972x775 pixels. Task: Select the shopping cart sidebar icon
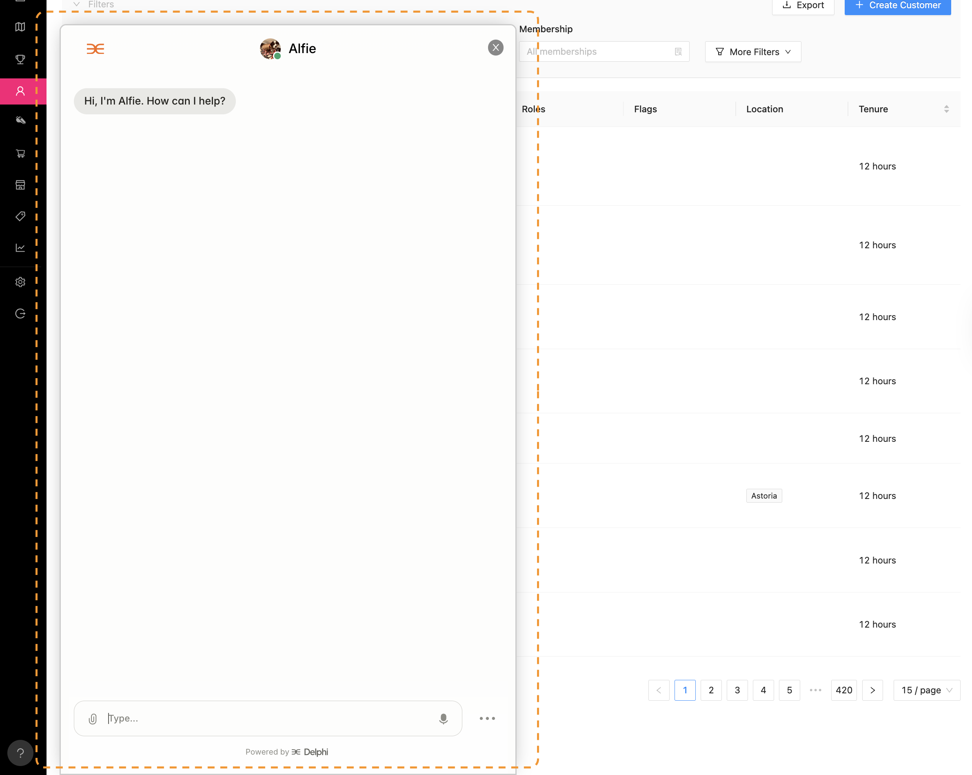20,154
